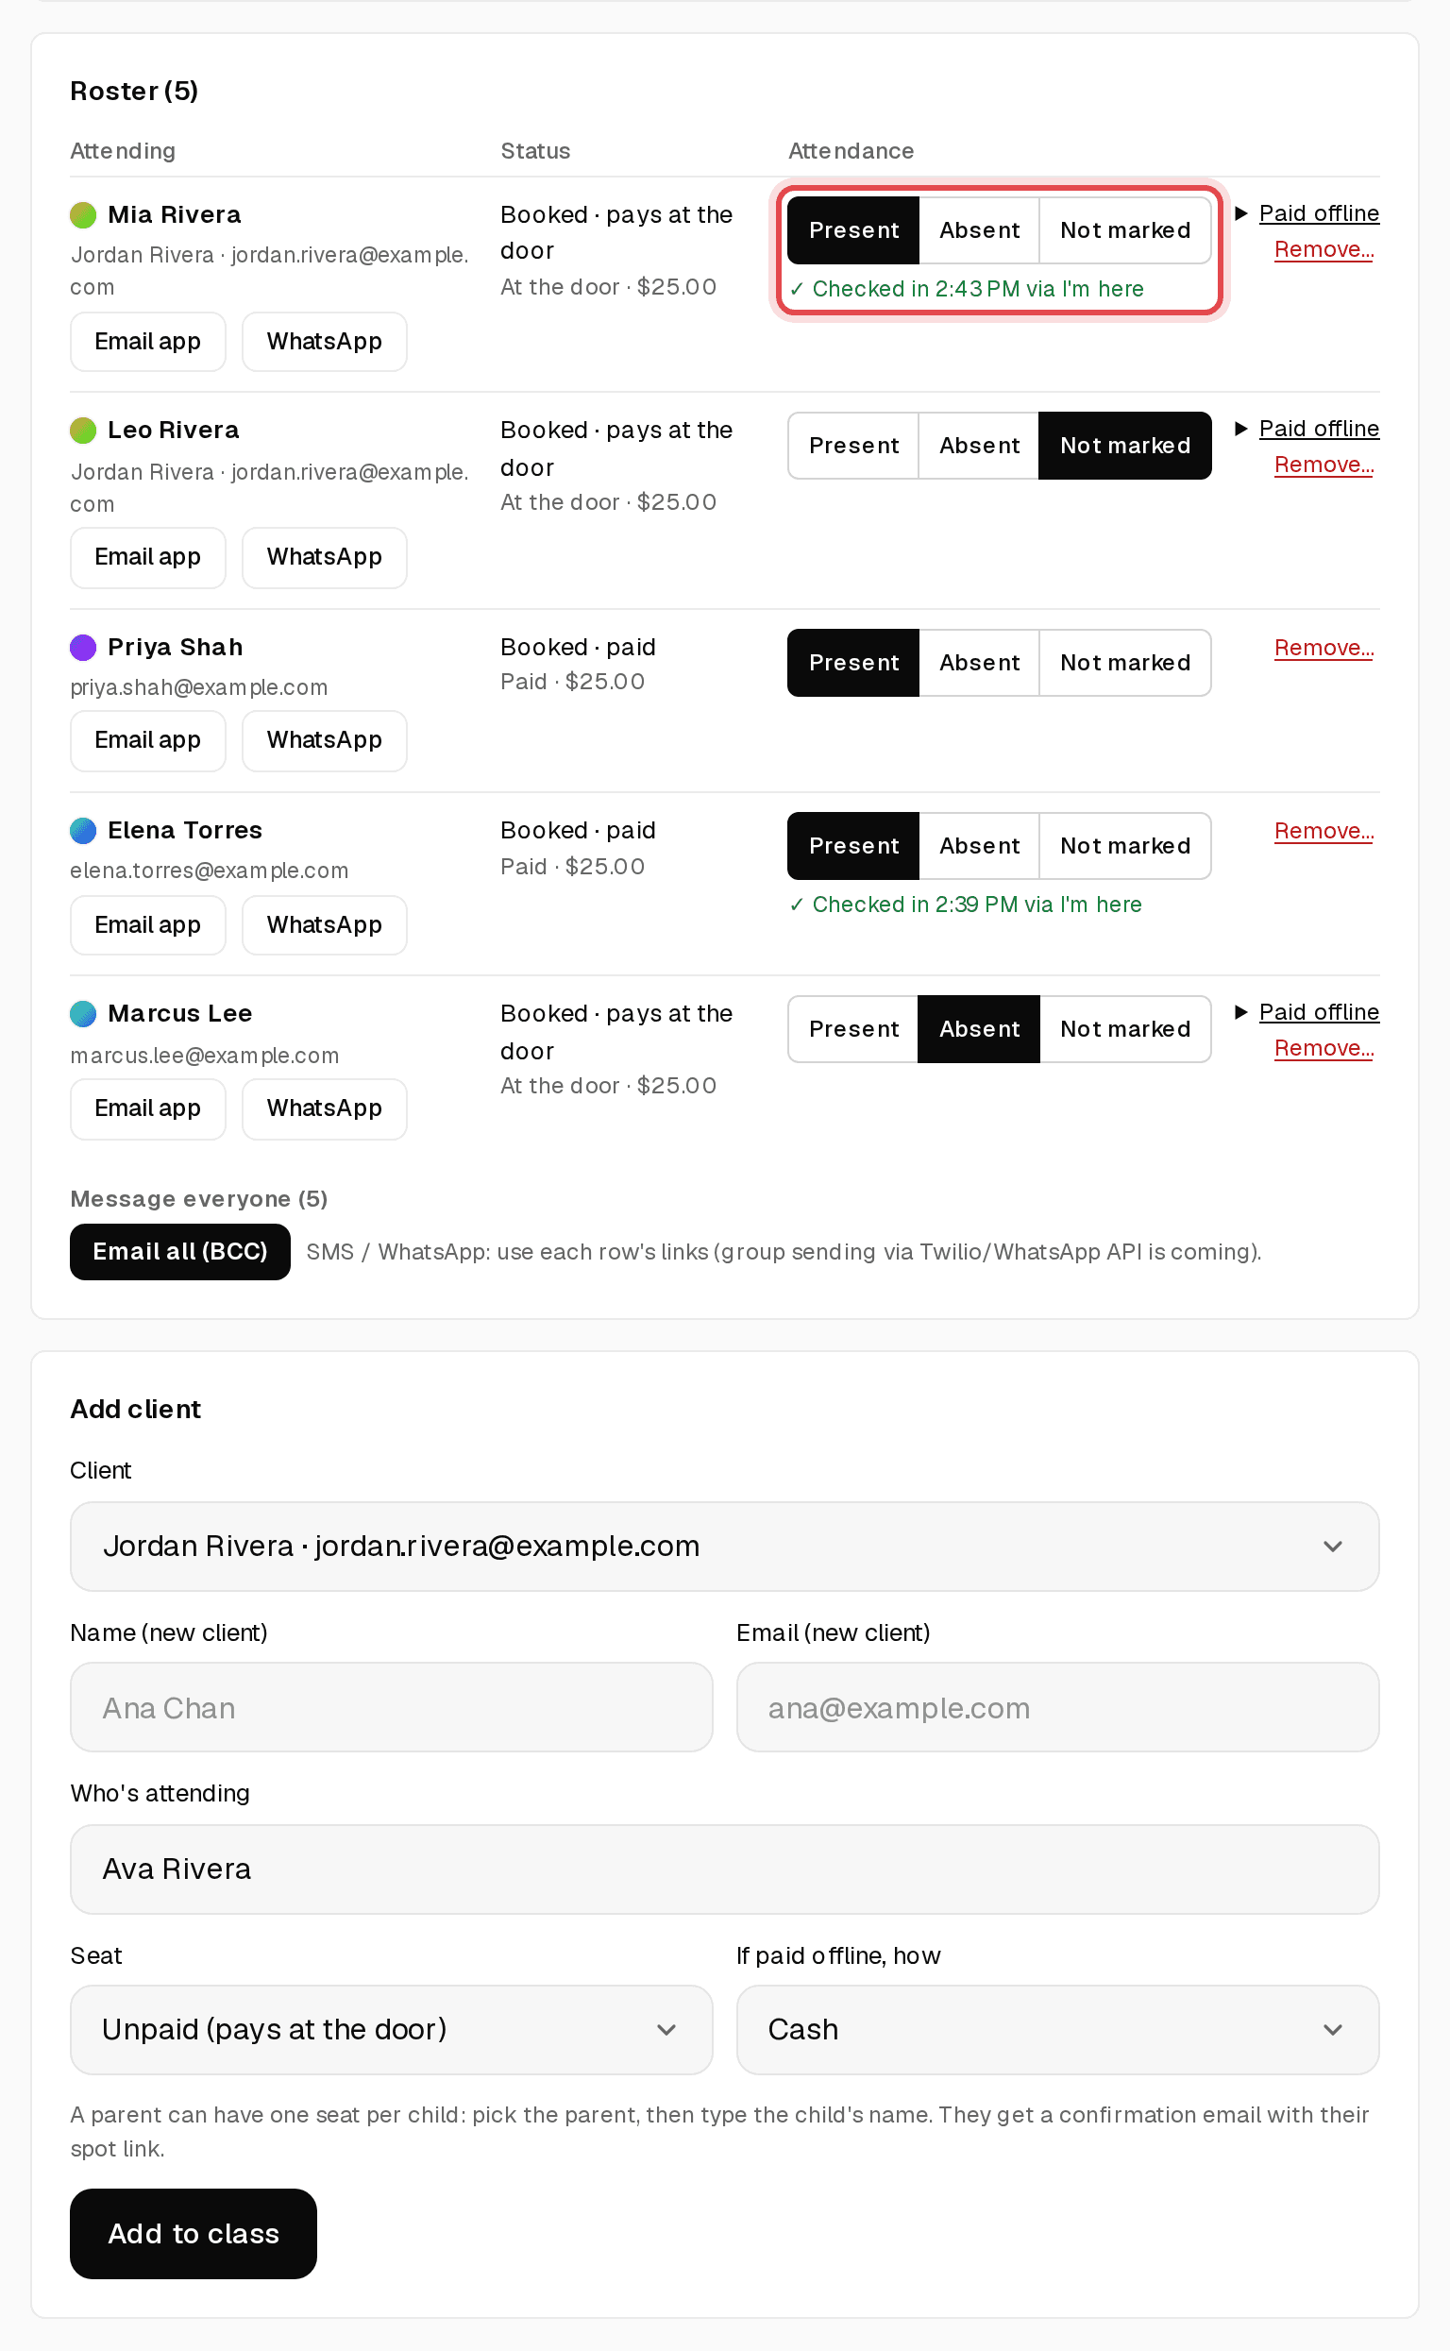
Task: Open Email app for Priya Shah
Action: [x=147, y=740]
